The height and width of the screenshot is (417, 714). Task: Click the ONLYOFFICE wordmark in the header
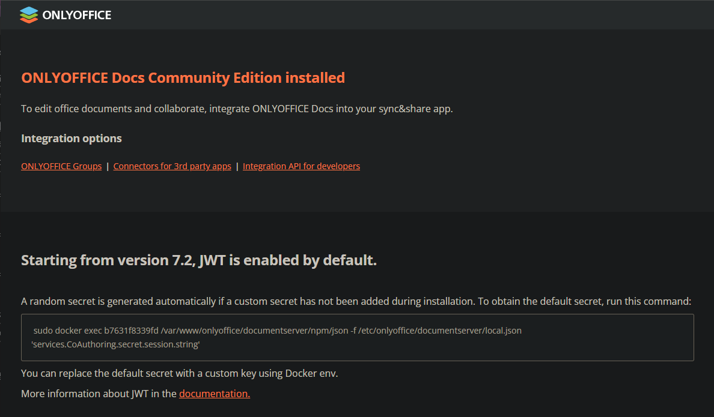[77, 16]
